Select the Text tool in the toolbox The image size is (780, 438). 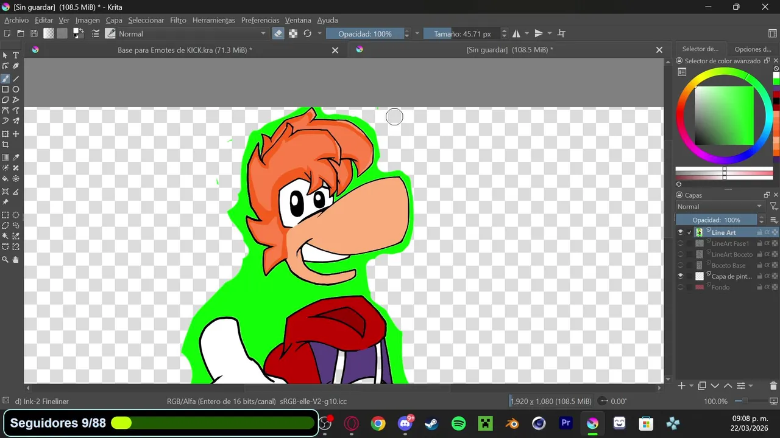point(16,55)
